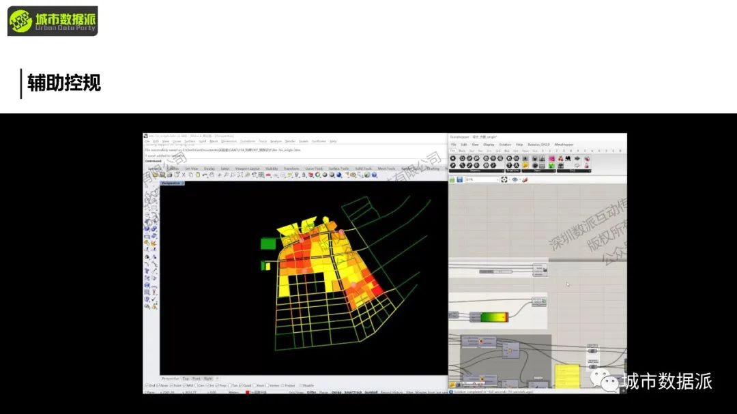Click the Copy icon in Rhino toolbar
This screenshot has height=414, width=737.
point(191,175)
